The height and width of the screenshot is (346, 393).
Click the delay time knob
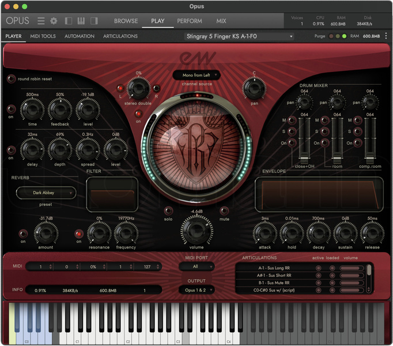click(x=32, y=110)
